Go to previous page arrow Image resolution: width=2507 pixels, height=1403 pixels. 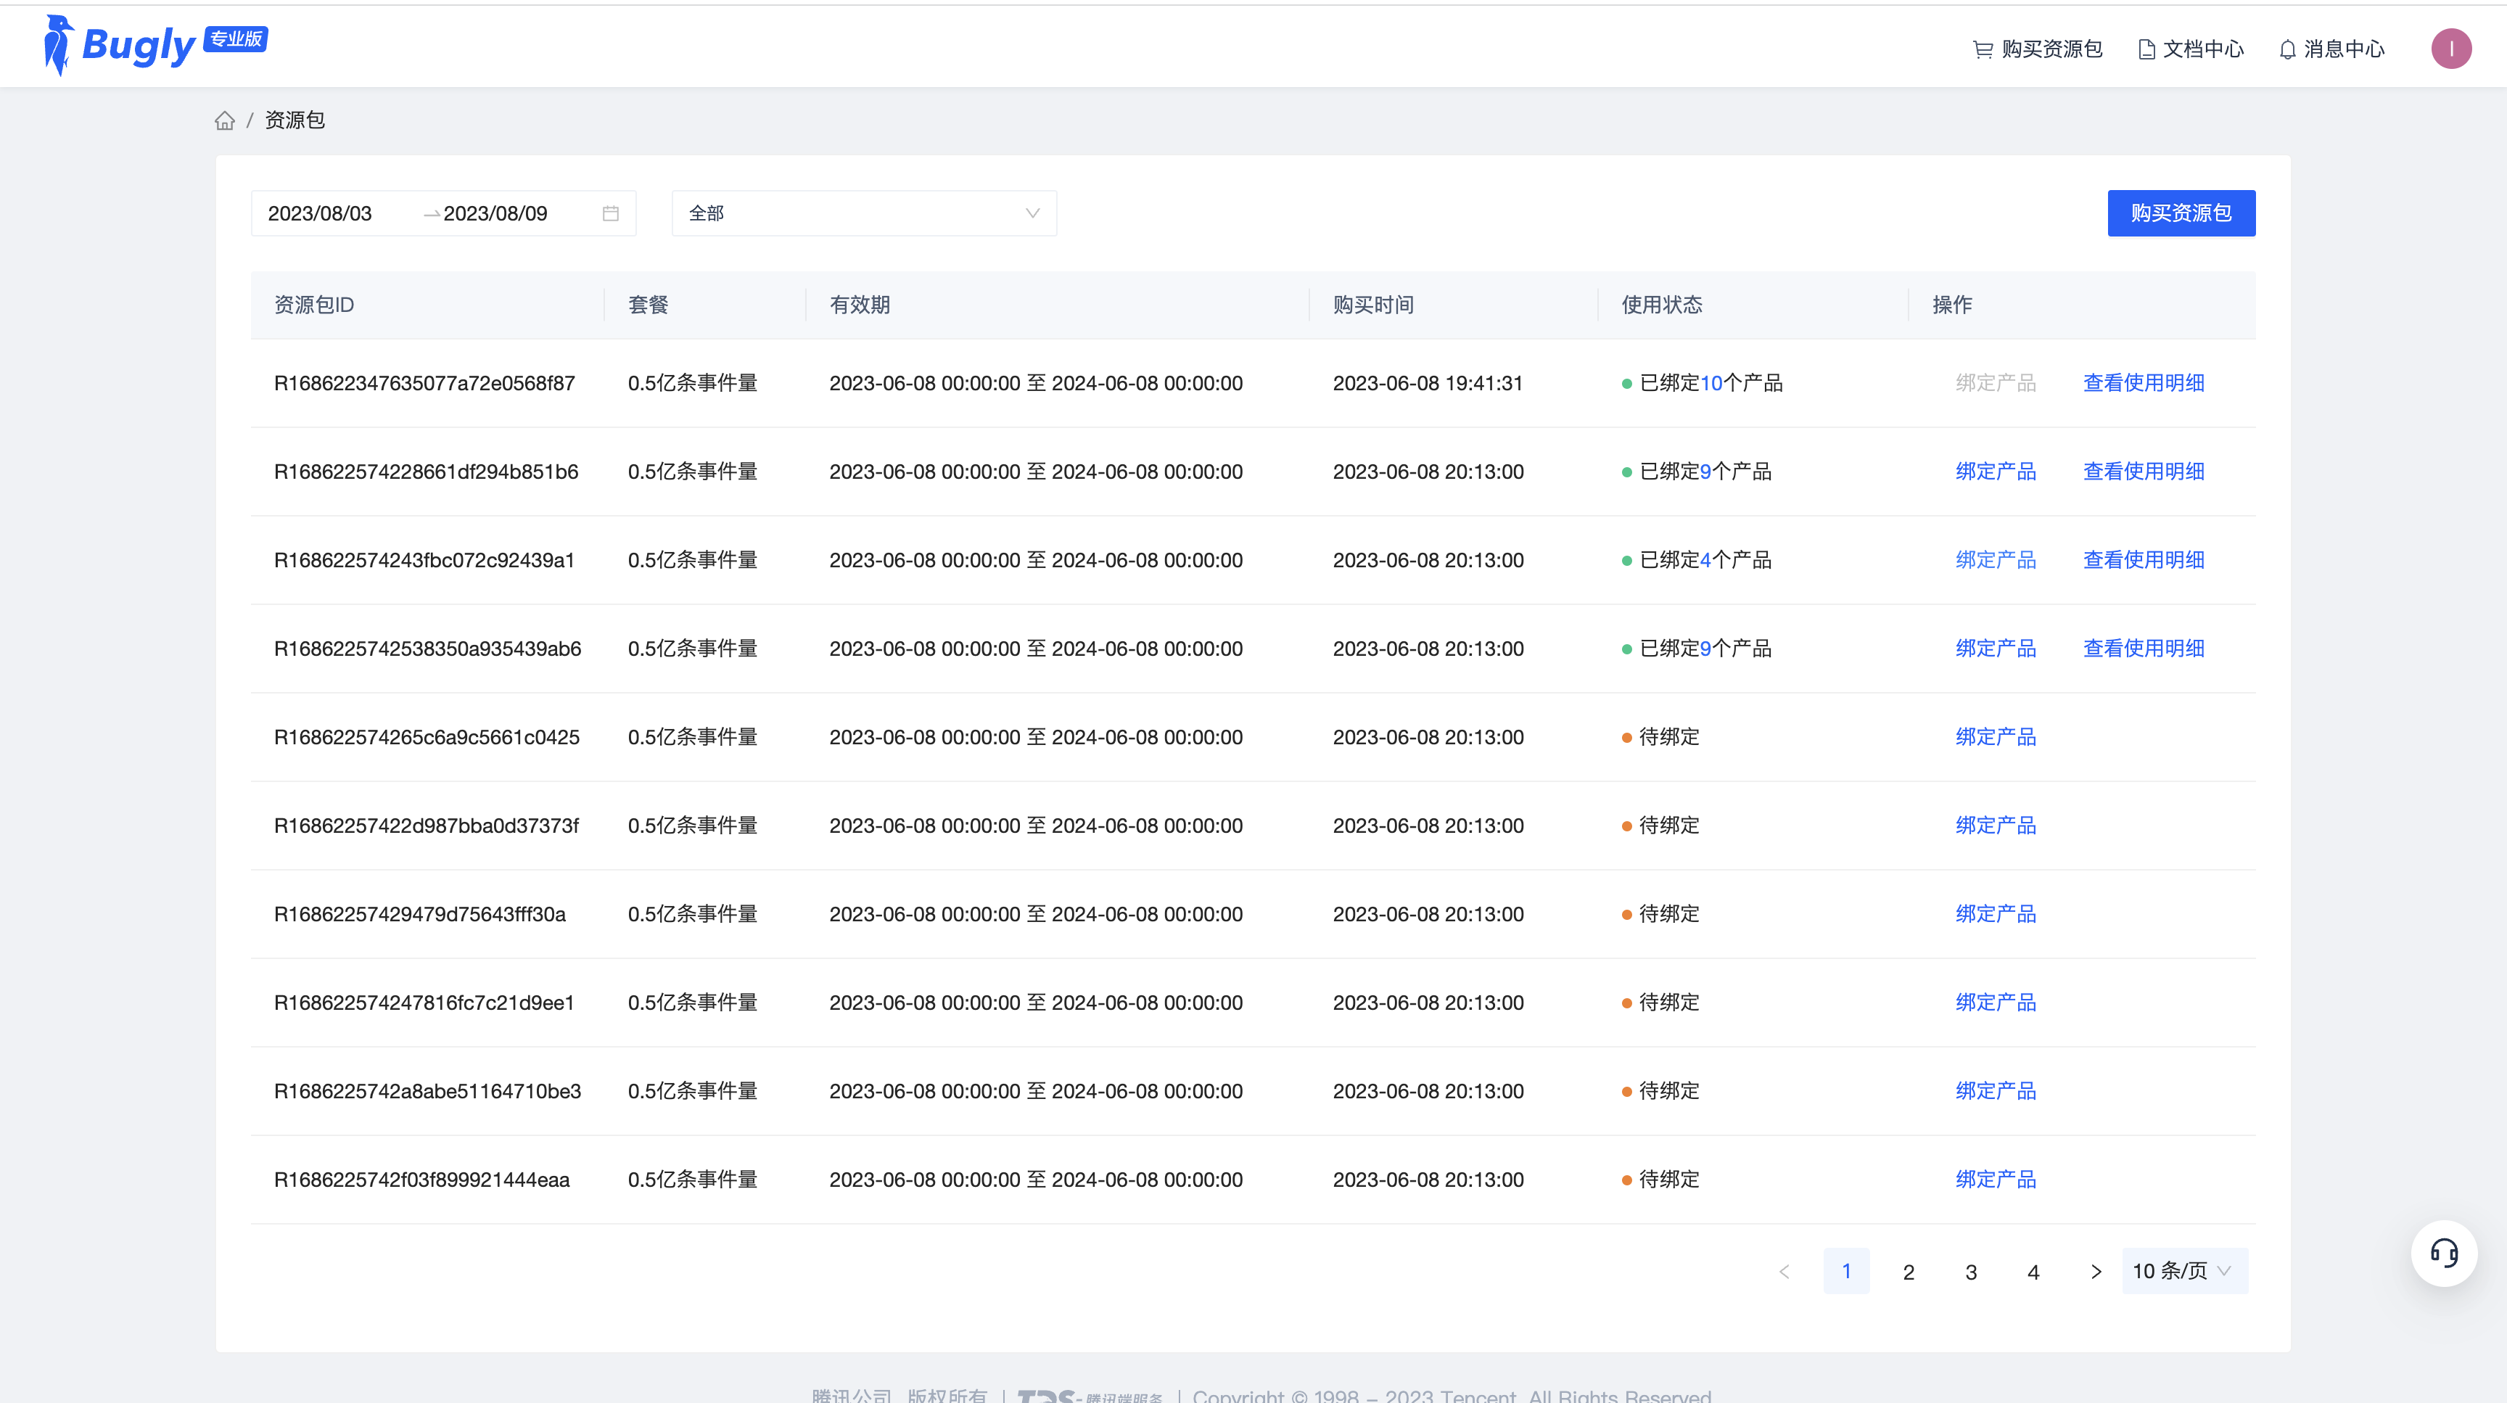click(1784, 1272)
